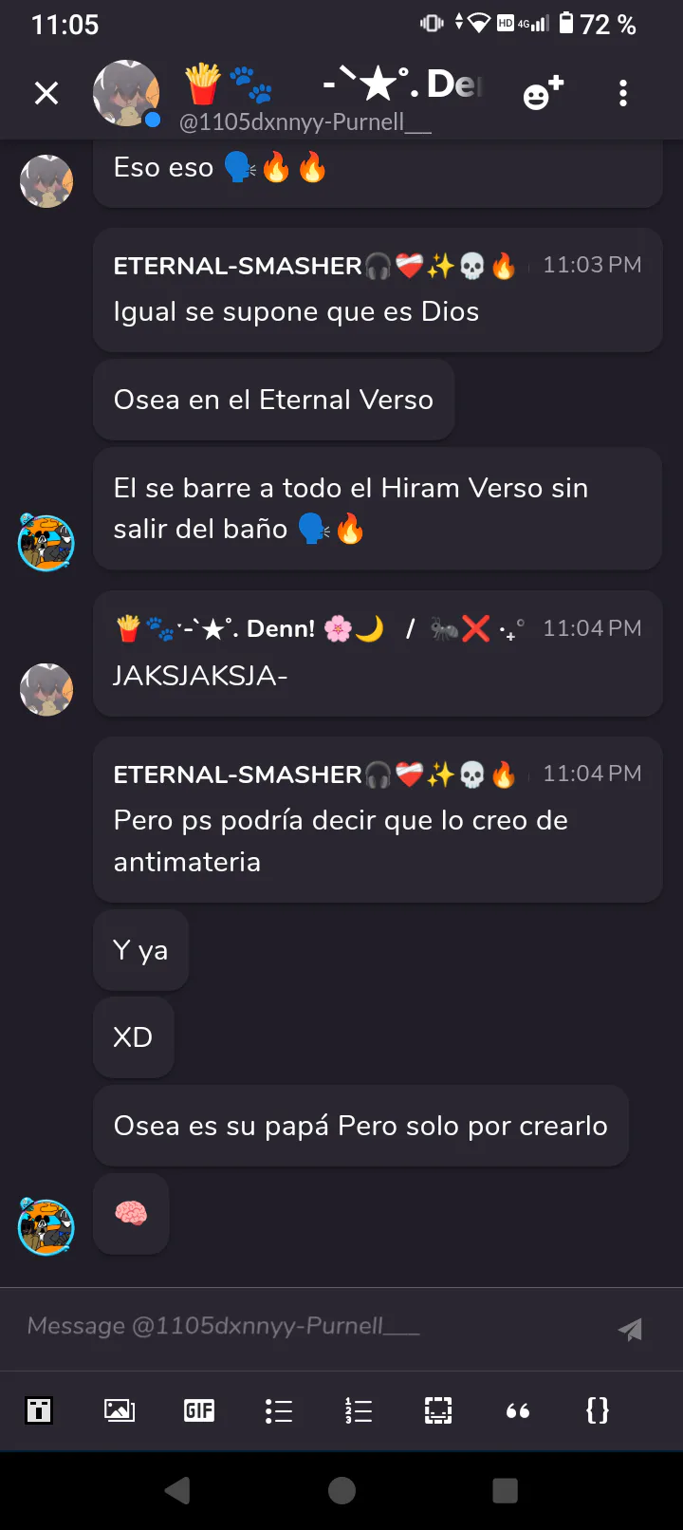Viewport: 683px width, 1530px height.
Task: Close the chat with the X icon
Action: tap(46, 93)
